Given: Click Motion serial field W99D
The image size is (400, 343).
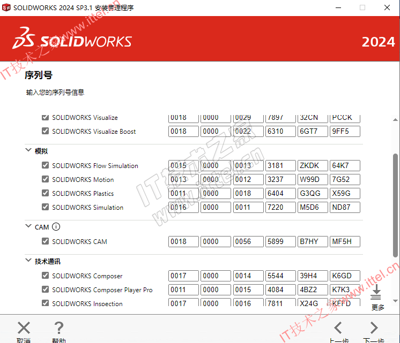Looking at the screenshot, I should (x=313, y=179).
